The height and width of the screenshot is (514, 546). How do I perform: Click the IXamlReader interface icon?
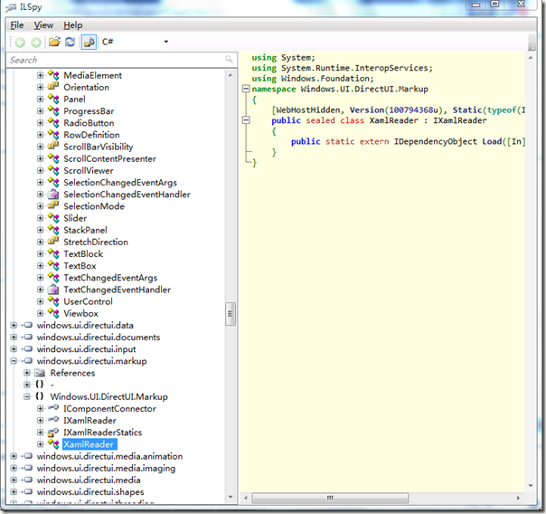[53, 420]
